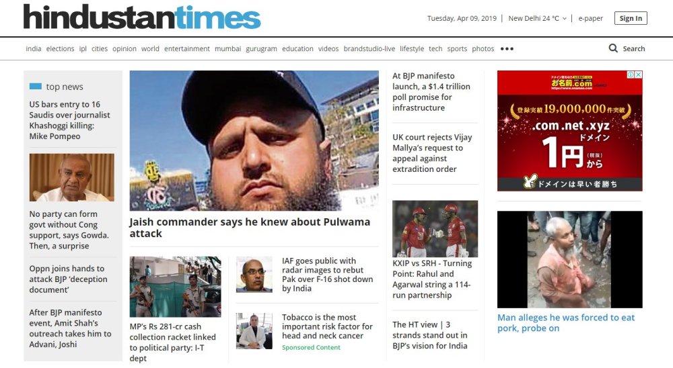Click the search magnifier icon
The width and height of the screenshot is (673, 368).
[613, 48]
